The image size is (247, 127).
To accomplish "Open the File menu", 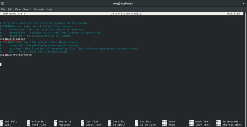I will point(3,9).
